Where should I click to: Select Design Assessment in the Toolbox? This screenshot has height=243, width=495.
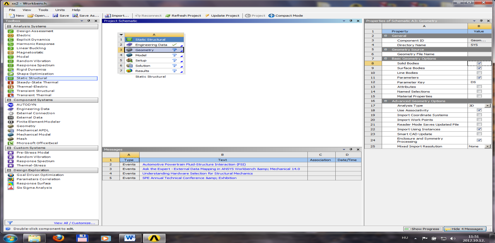35,31
